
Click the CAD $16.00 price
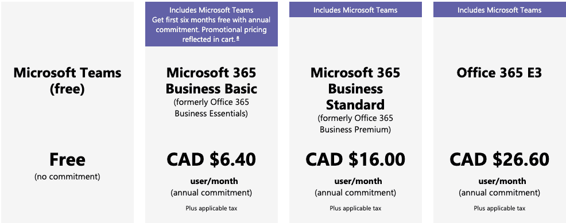[x=355, y=159]
